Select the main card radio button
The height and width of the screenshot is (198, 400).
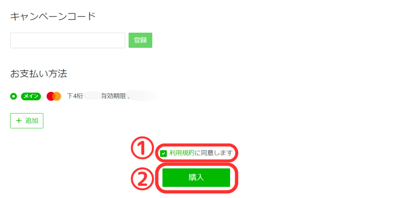[14, 96]
